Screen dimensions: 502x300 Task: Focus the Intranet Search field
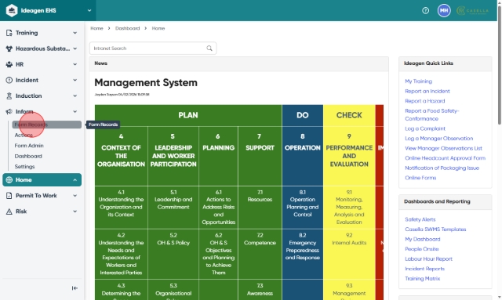pyautogui.click(x=153, y=49)
